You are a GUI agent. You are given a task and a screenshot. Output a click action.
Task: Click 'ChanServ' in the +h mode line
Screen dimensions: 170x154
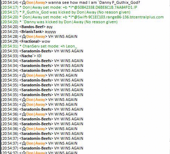(31, 46)
